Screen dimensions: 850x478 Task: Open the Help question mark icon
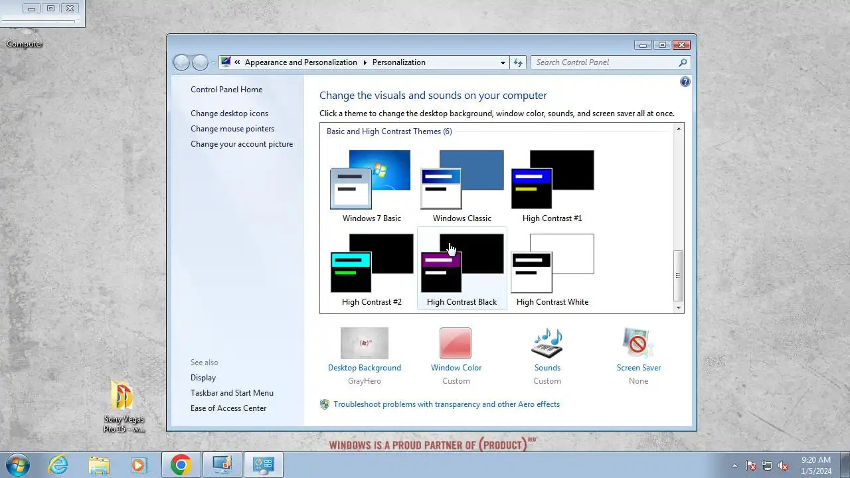click(x=685, y=82)
